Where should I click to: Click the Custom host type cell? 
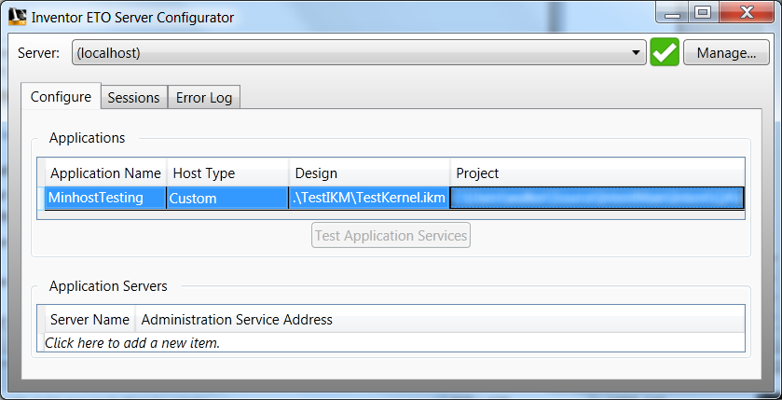tap(227, 198)
